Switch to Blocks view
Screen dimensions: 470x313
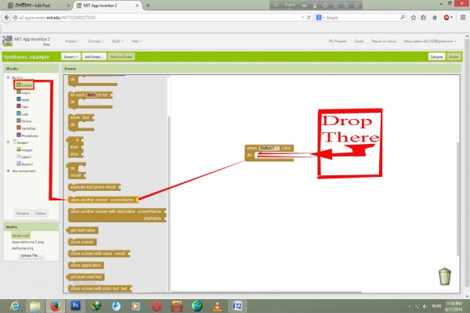(454, 56)
